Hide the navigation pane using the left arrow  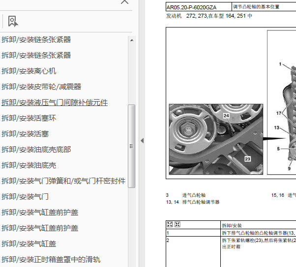(x=142, y=140)
